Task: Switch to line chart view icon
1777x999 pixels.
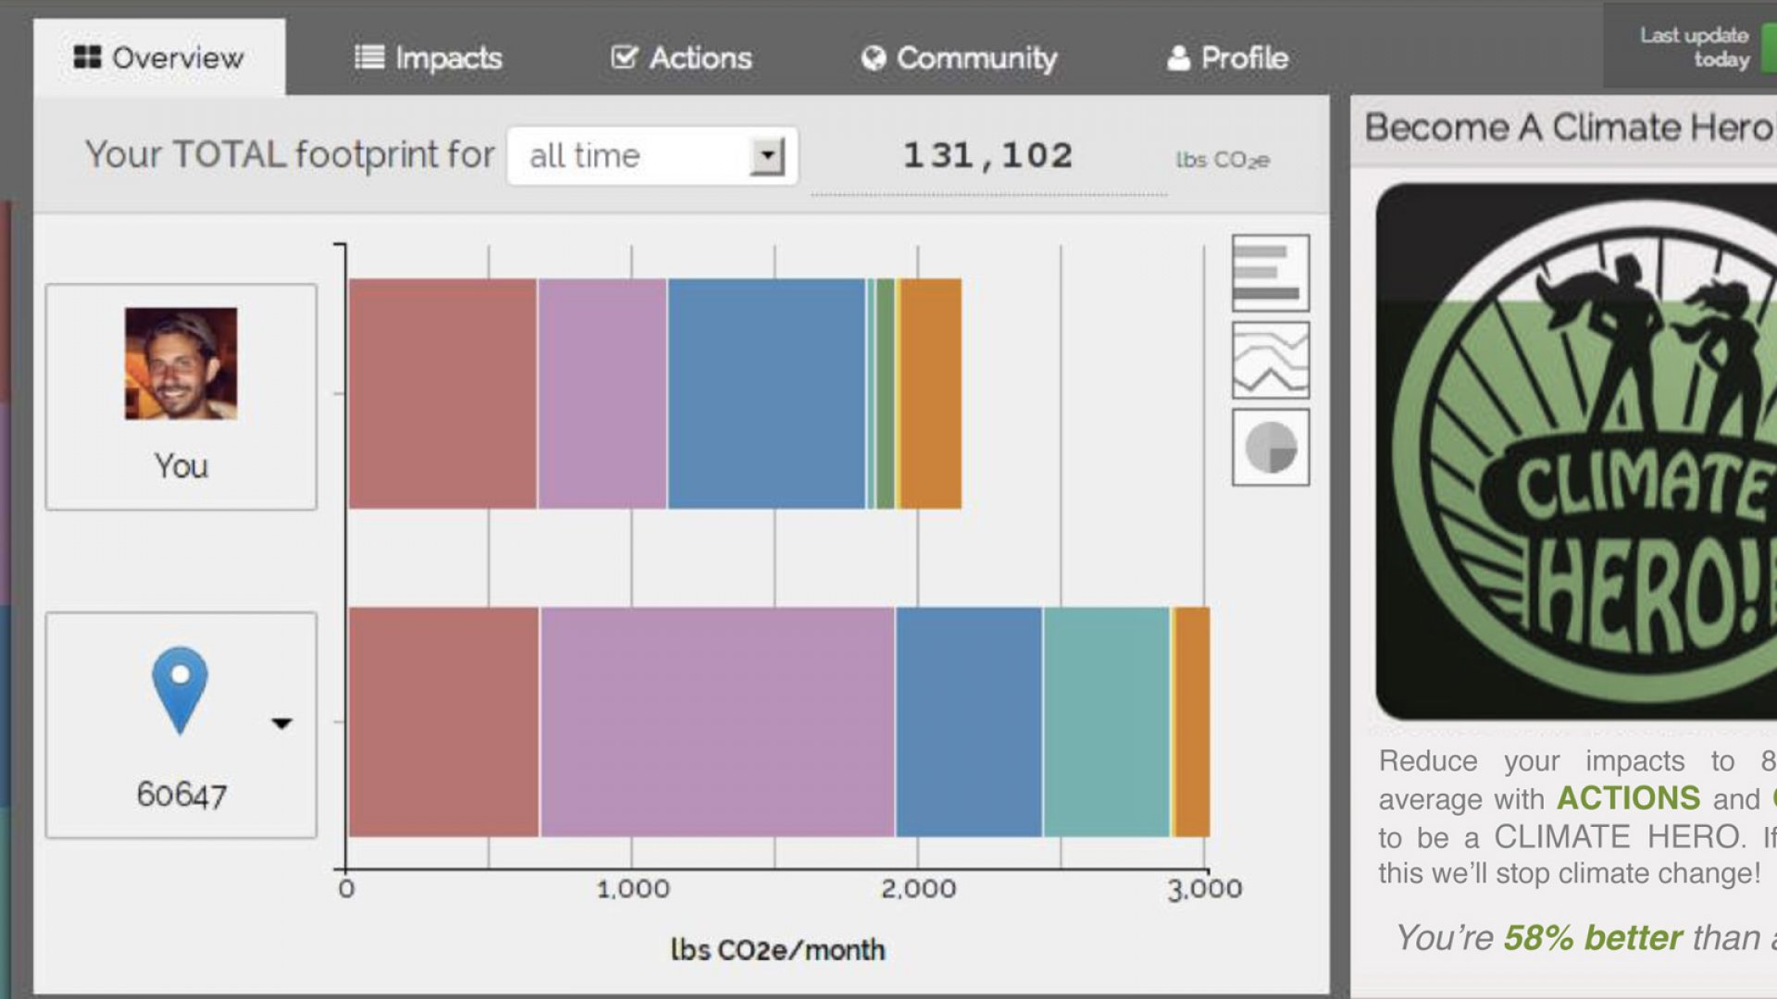Action: tap(1270, 361)
